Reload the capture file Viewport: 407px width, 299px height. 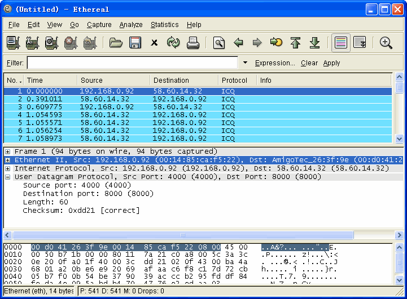point(173,43)
